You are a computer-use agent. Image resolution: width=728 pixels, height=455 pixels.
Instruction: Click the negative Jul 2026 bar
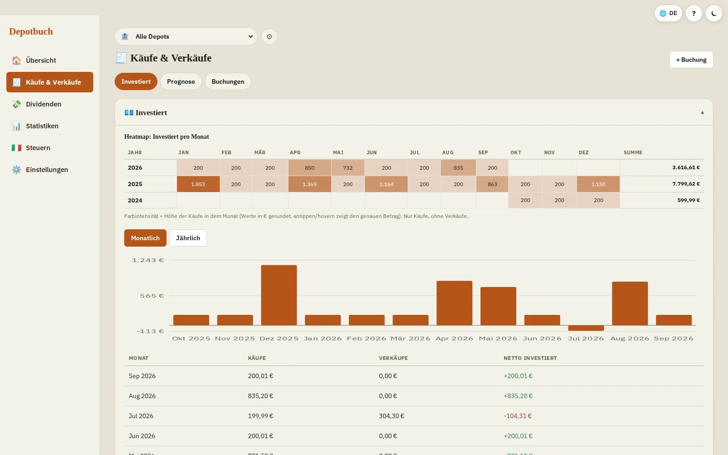[586, 328]
